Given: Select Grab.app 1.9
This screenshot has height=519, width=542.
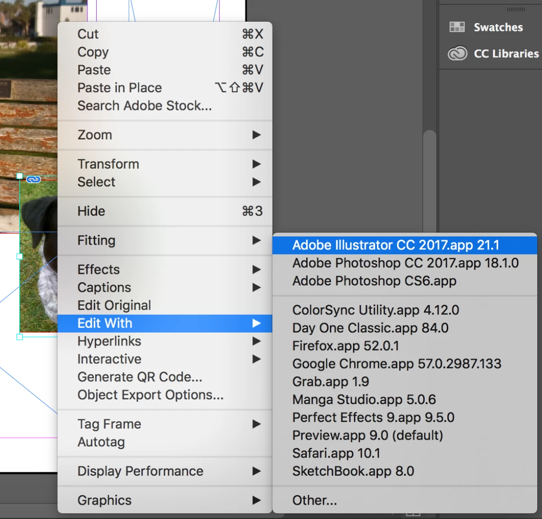Looking at the screenshot, I should (x=405, y=382).
